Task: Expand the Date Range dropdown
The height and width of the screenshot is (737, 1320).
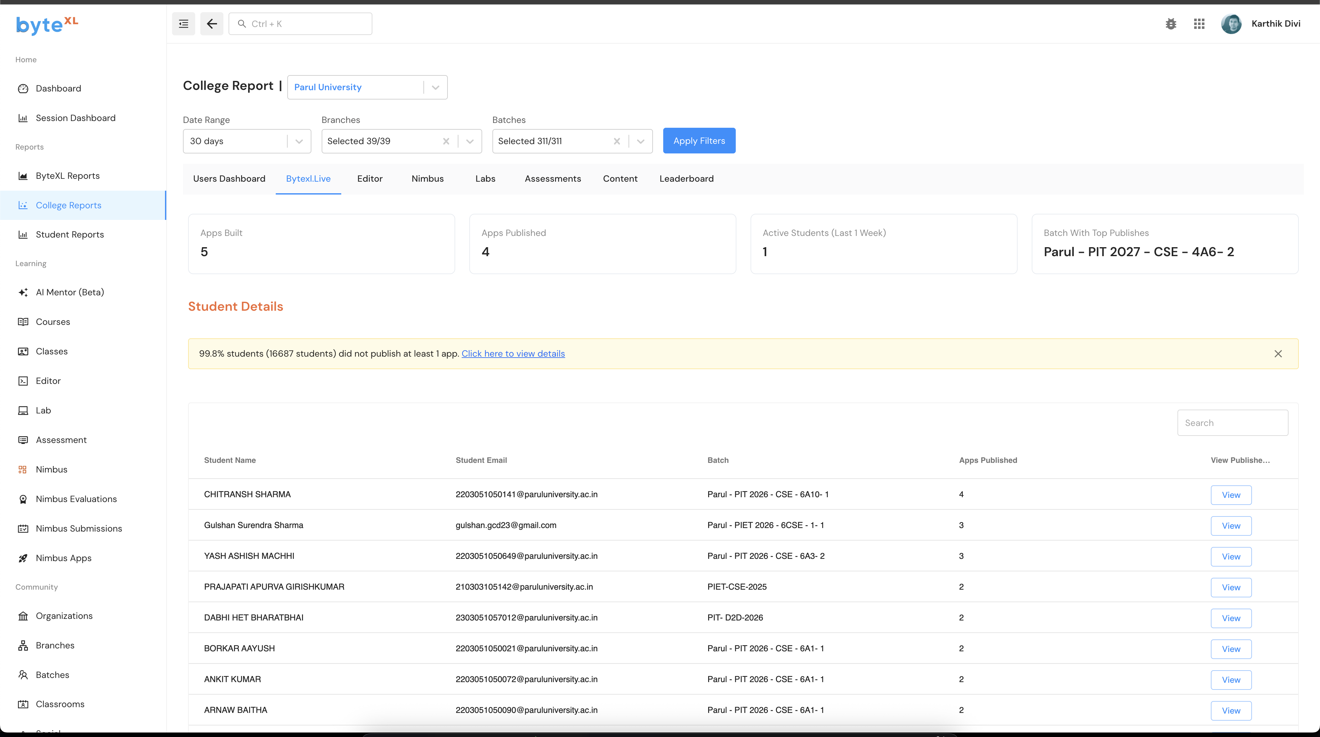Action: (299, 141)
